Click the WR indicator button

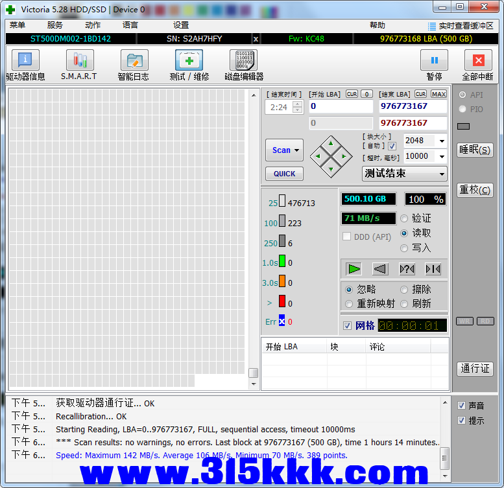tap(464, 321)
